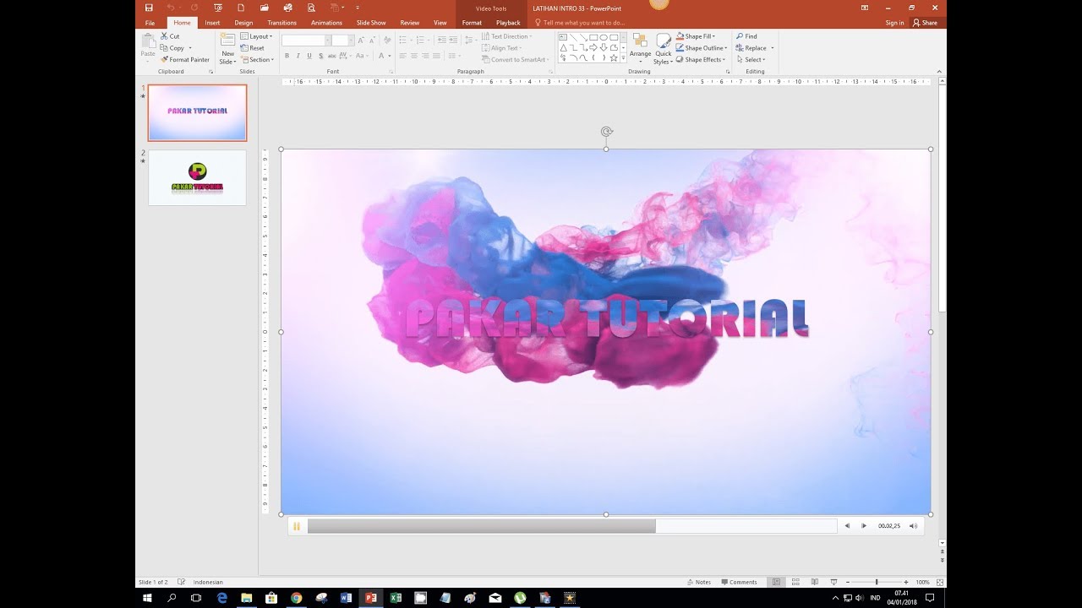The height and width of the screenshot is (608, 1082).
Task: Switch to the Transitions tab
Action: pos(281,23)
